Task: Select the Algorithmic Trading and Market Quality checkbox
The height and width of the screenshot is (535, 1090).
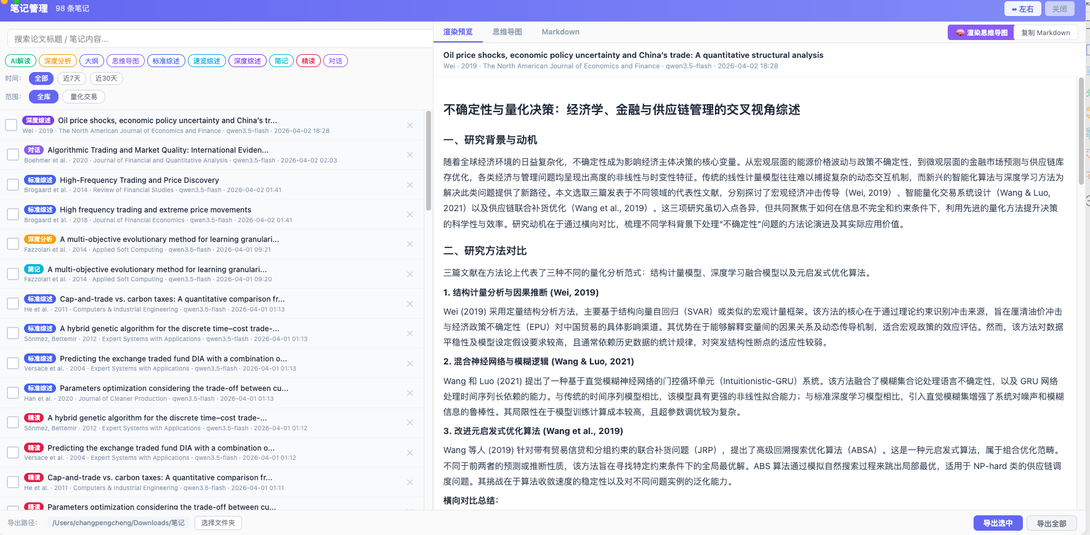Action: [12, 155]
